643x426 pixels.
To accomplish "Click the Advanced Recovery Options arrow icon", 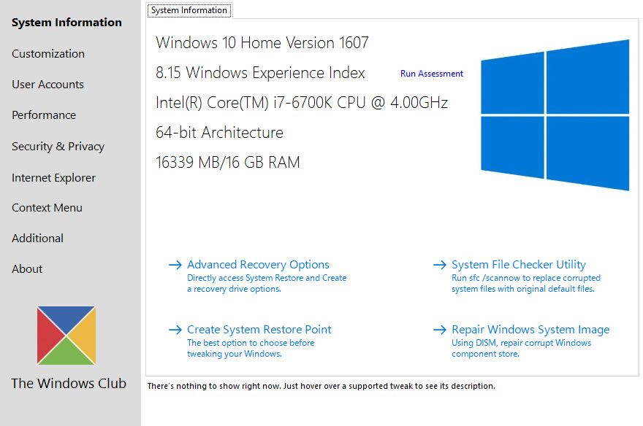I will [x=175, y=265].
